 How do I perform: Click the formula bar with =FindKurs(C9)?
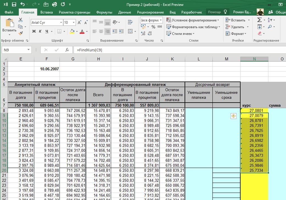click(x=180, y=50)
